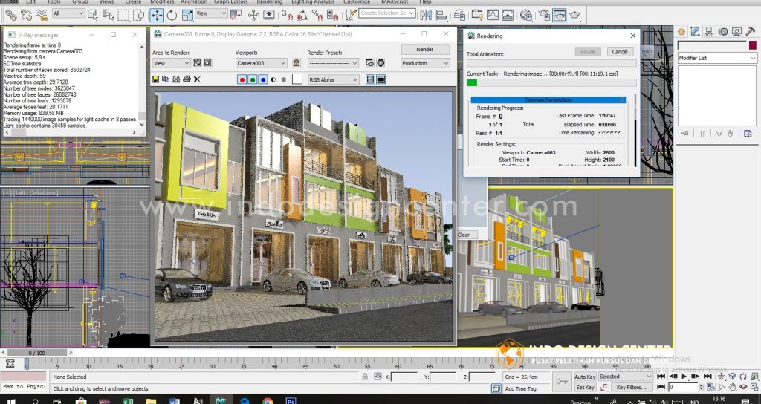Toggle the Auto Key button
The height and width of the screenshot is (404, 761).
click(x=585, y=377)
